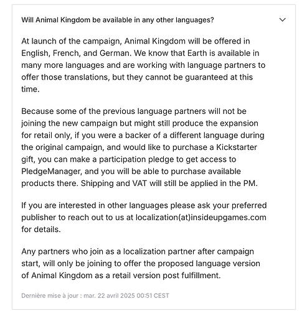307x311 pixels.
Task: Click the paragraph starting 'Any partners who join'
Action: [x=141, y=263]
